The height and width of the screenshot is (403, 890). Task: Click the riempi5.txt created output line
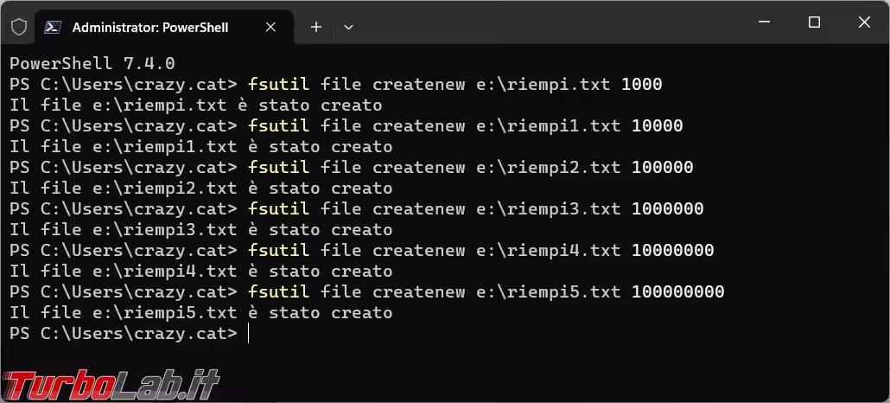pyautogui.click(x=200, y=313)
